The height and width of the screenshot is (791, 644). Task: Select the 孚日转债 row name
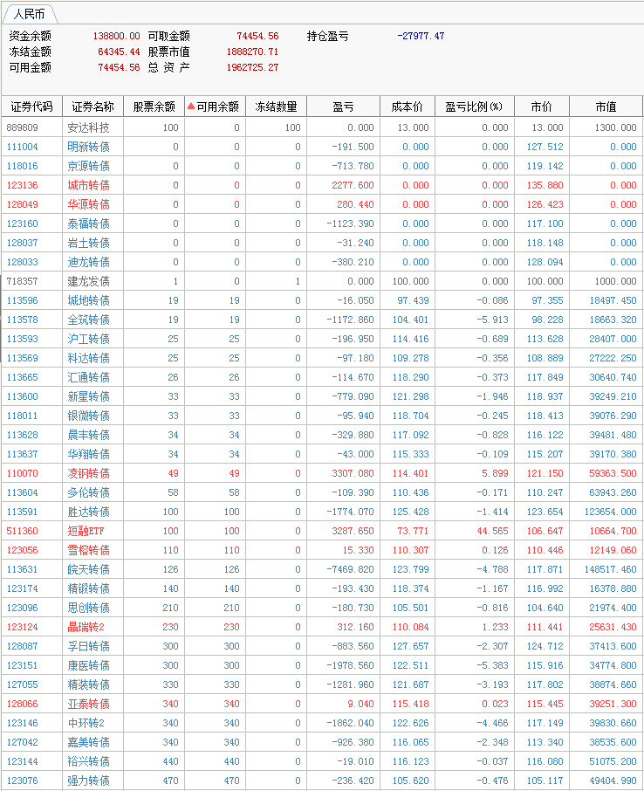click(x=88, y=646)
